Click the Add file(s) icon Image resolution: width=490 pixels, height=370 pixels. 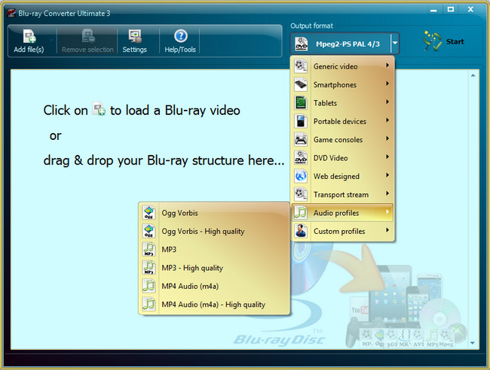click(29, 36)
